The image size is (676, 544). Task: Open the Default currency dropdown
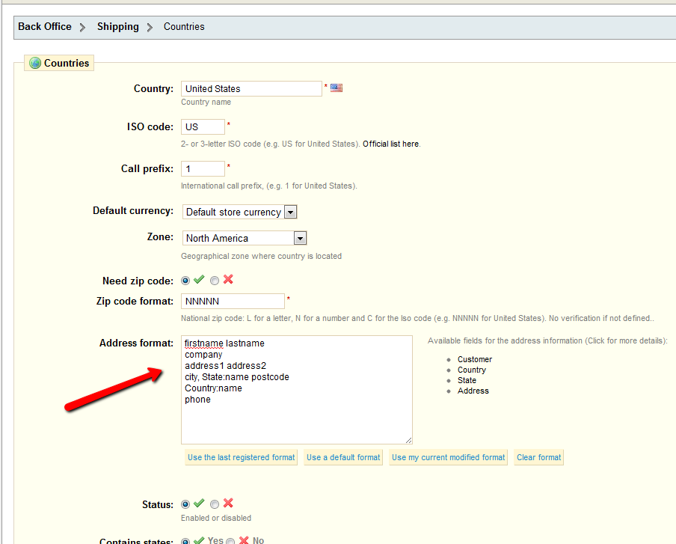pos(240,213)
